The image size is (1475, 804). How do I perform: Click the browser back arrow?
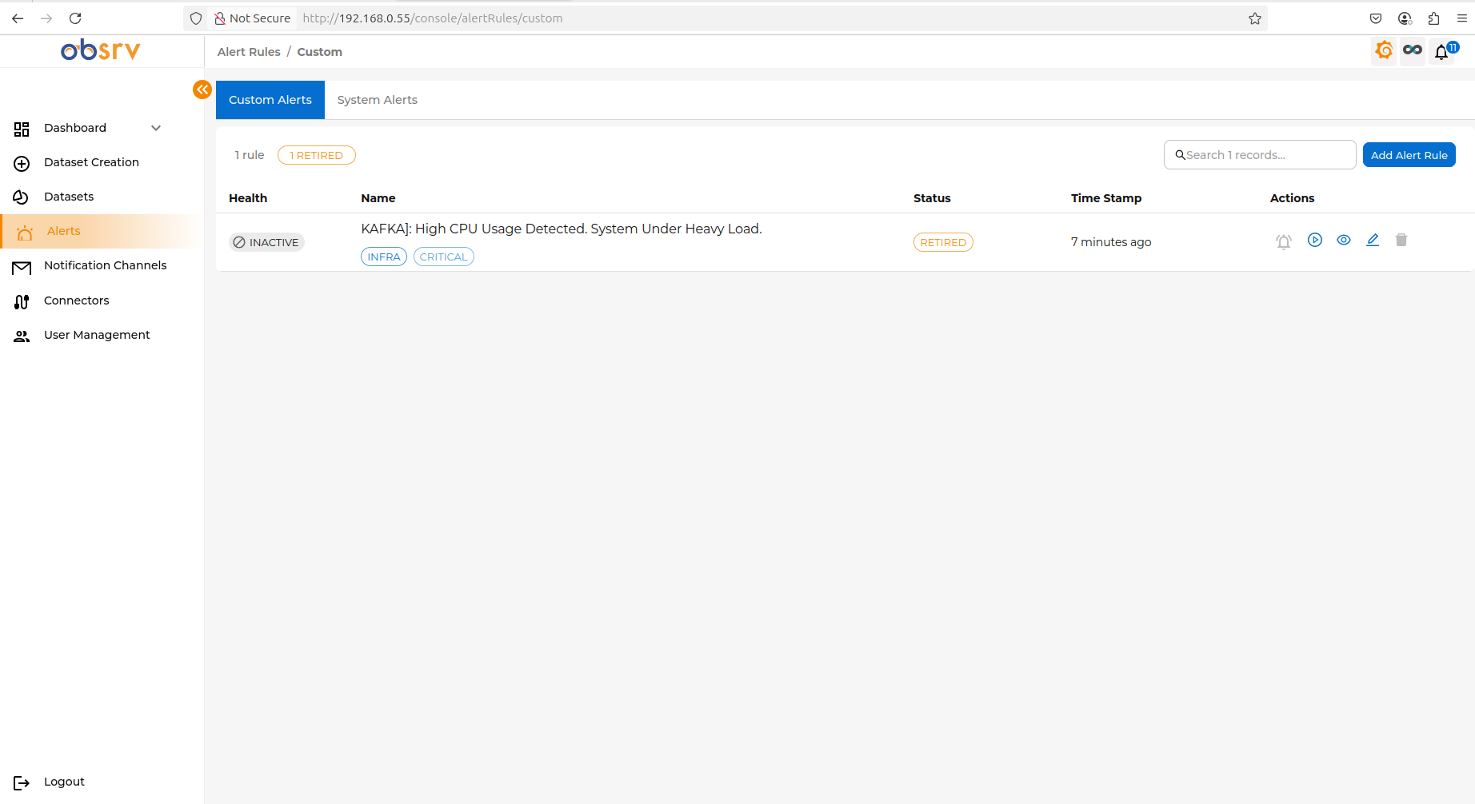18,18
